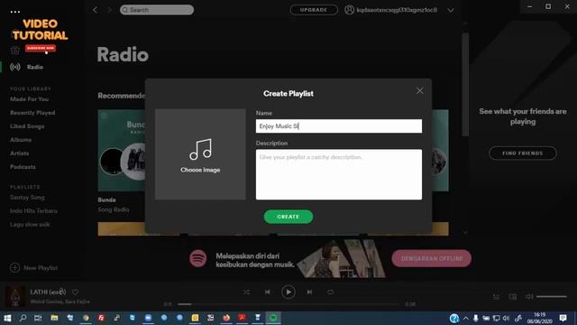Open the connect to a device icon
This screenshot has width=577, height=325.
pos(513,297)
